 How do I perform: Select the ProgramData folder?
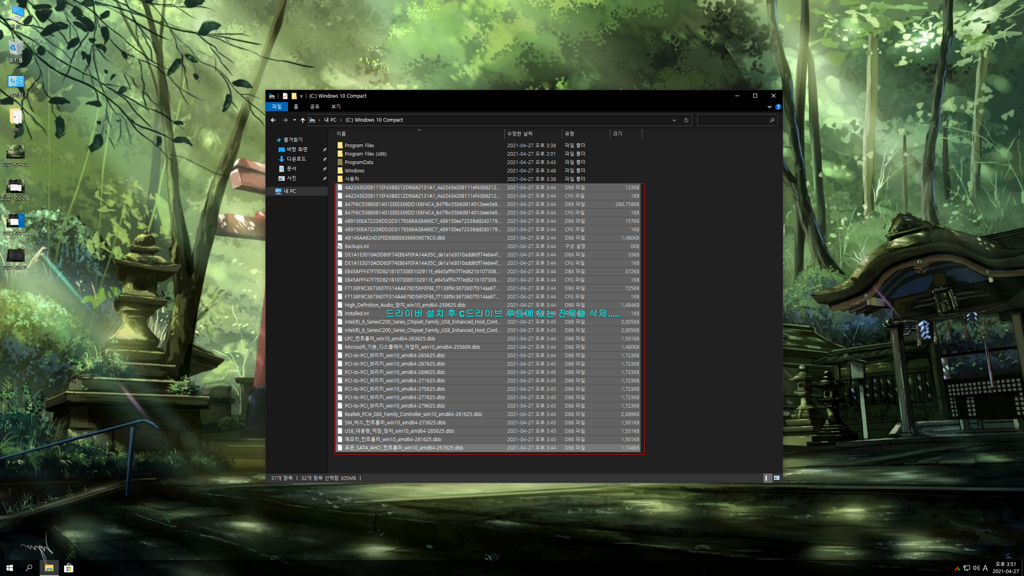click(x=359, y=162)
